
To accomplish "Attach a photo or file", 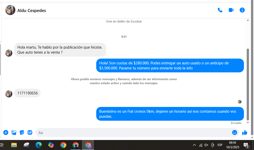I will 14,132.
